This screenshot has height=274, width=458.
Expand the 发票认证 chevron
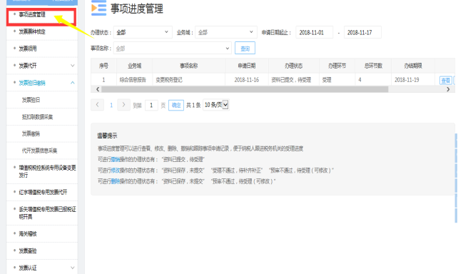pos(73,268)
